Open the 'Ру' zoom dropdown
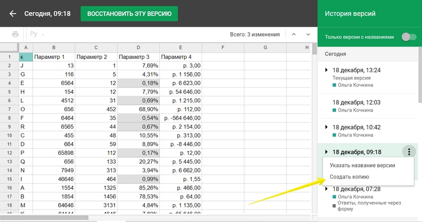The image size is (422, 222). [x=37, y=34]
